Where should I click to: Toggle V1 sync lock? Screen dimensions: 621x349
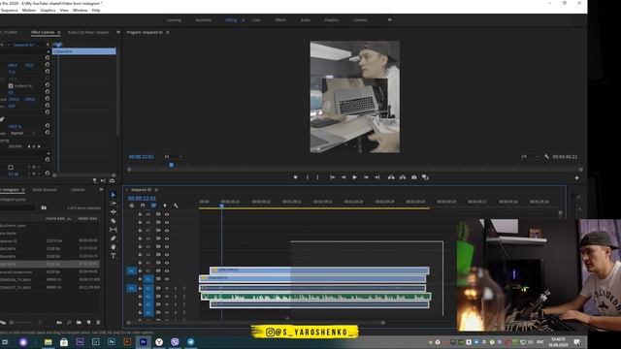(x=158, y=279)
